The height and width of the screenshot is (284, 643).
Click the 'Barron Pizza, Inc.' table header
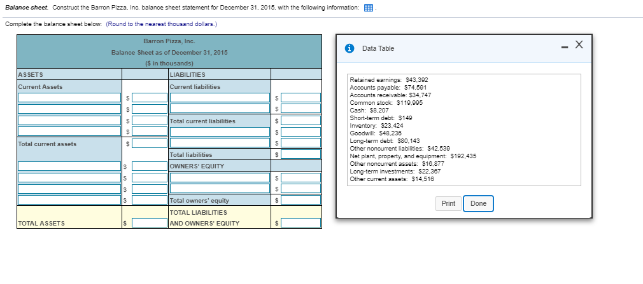coord(169,41)
